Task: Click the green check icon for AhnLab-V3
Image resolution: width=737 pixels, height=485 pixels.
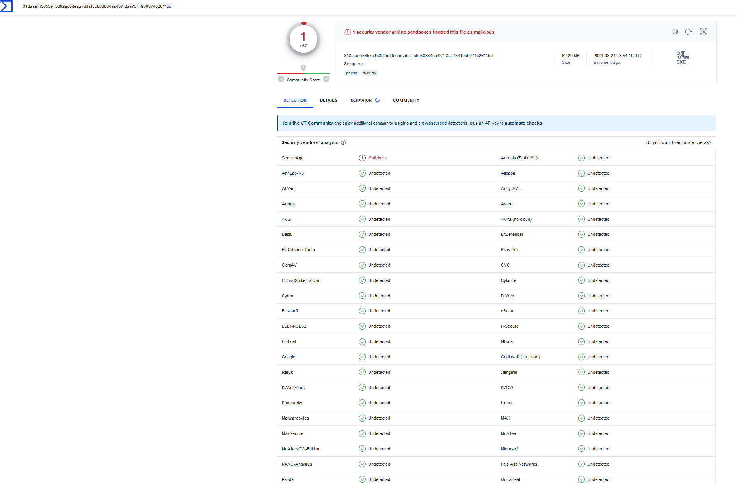Action: pos(362,173)
